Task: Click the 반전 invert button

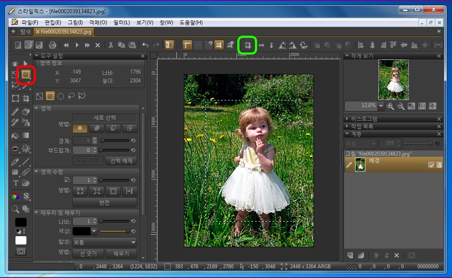Action: pos(105,203)
